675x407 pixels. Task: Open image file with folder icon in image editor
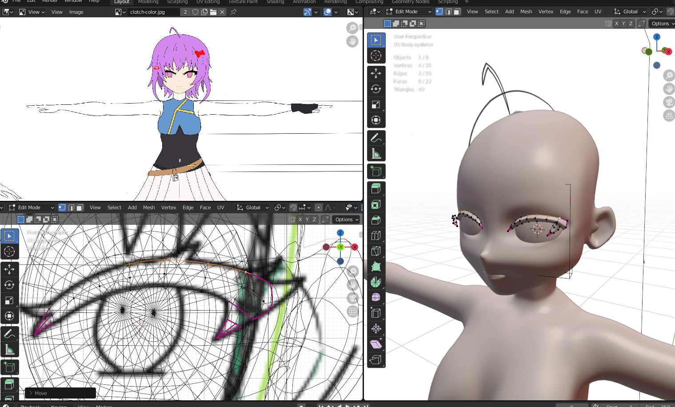[x=213, y=12]
